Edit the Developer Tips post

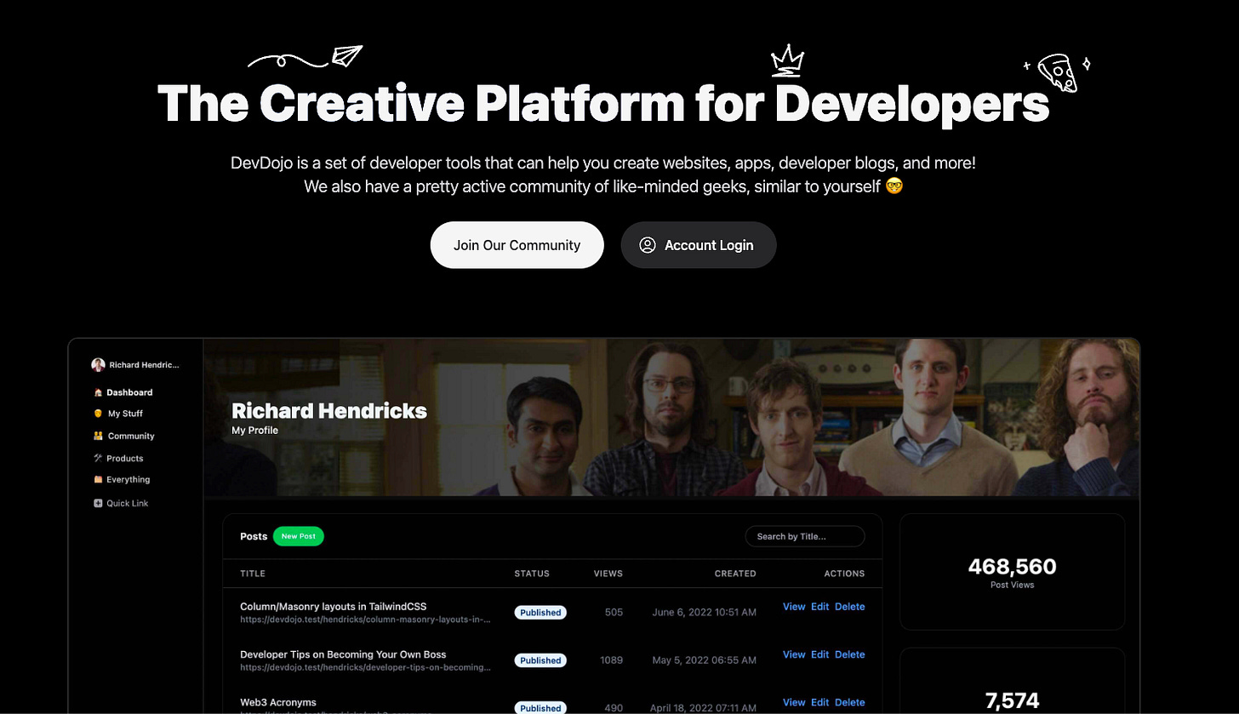tap(819, 654)
